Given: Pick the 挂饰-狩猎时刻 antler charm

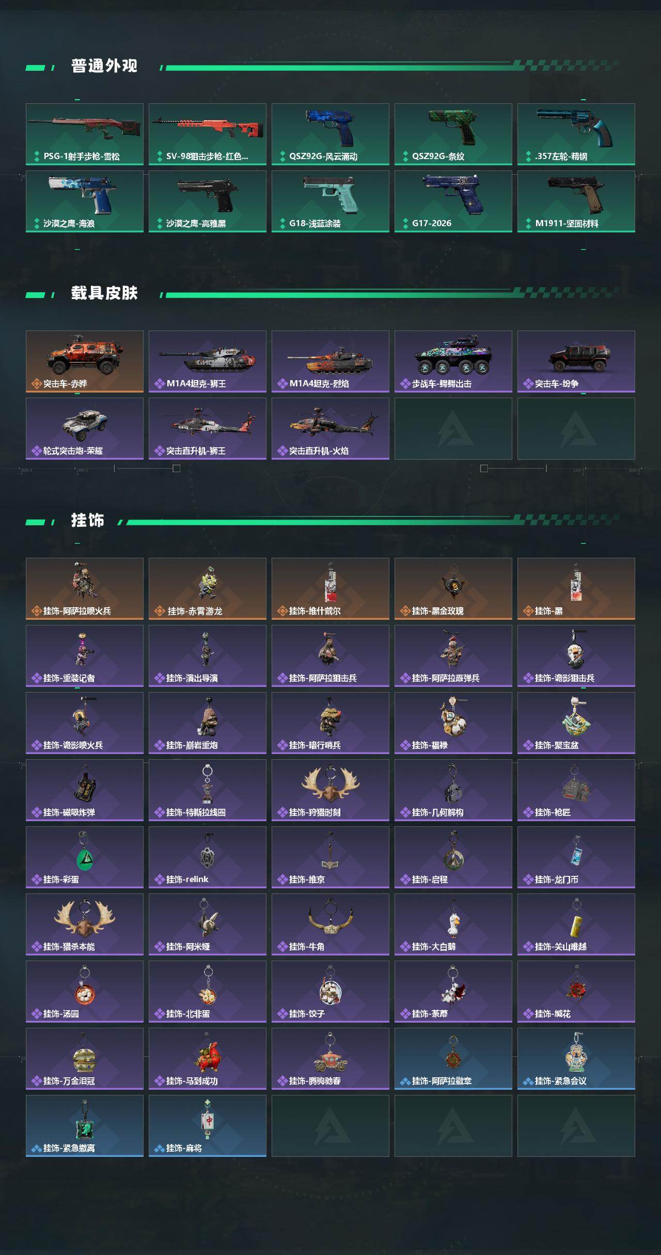Looking at the screenshot, I should click(330, 790).
